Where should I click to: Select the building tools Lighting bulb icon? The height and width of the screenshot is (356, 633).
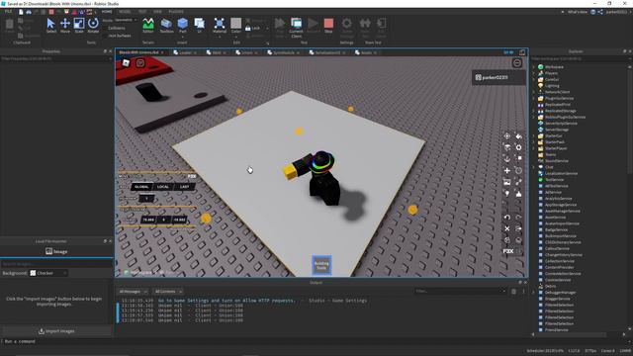[507, 194]
